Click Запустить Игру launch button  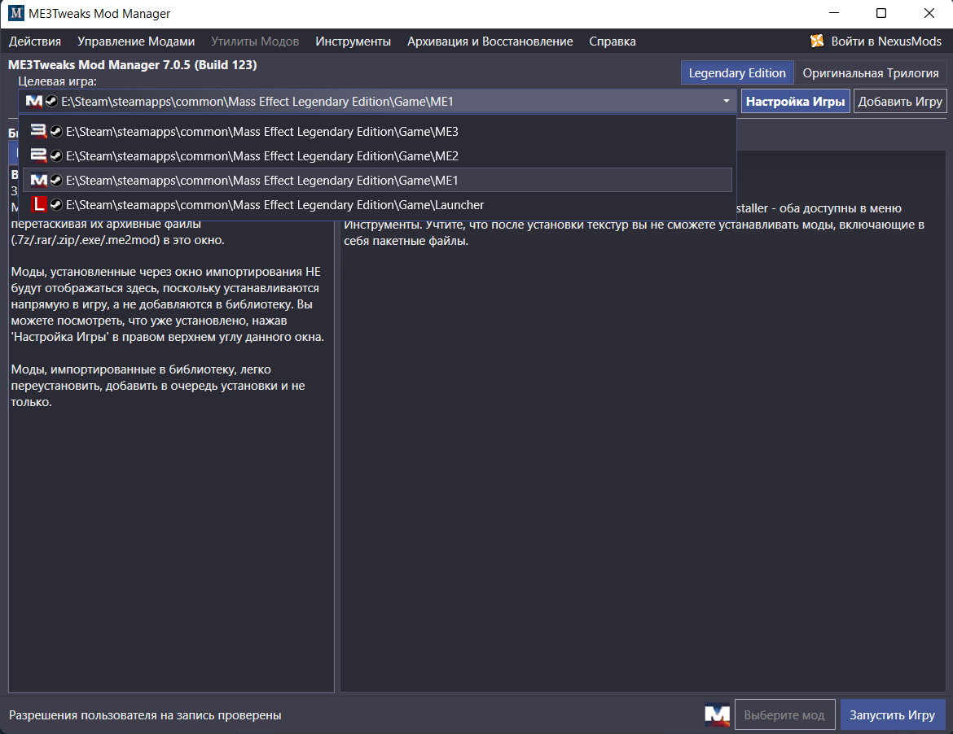coord(892,715)
